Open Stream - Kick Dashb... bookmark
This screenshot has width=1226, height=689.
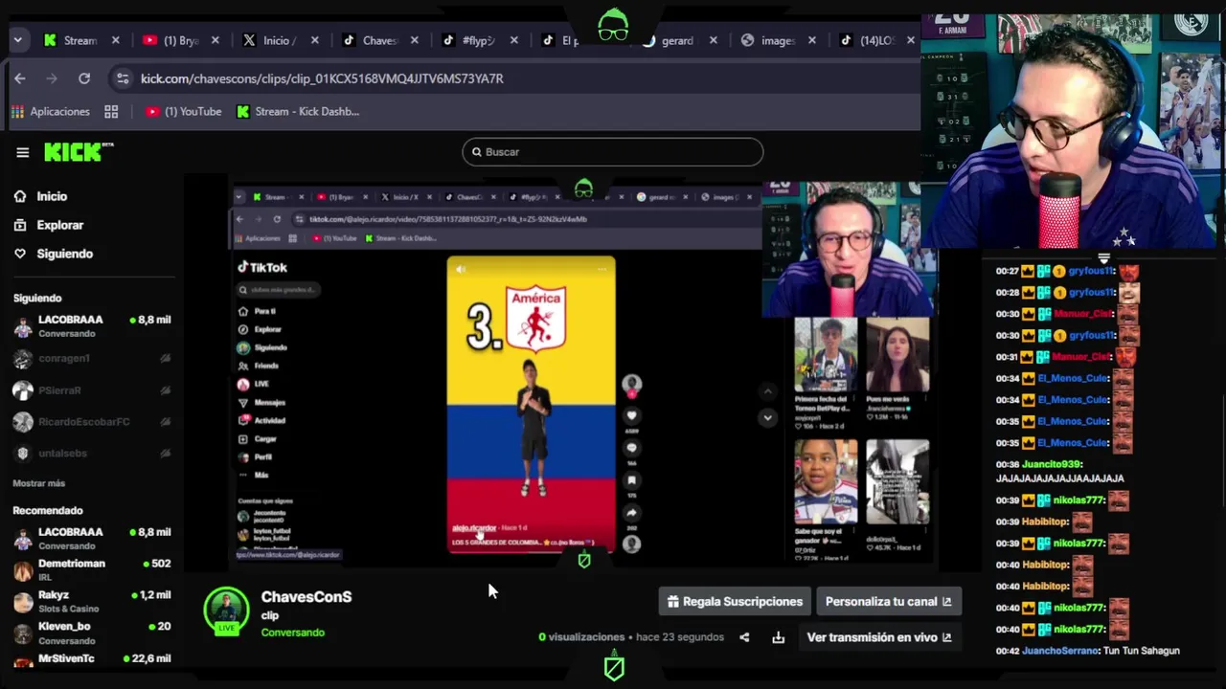298,112
